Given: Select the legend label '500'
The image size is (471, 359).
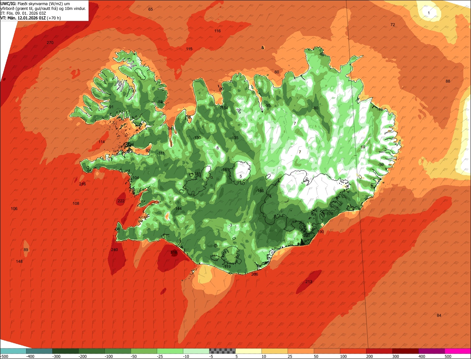Looking at the screenshot, I should (448, 356).
